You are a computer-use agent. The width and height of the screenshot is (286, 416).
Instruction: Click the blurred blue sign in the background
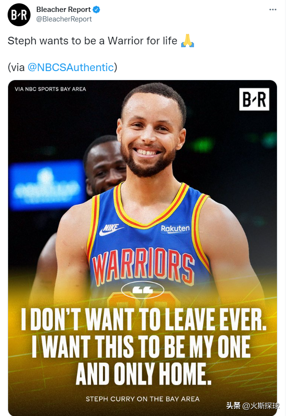click(47, 186)
